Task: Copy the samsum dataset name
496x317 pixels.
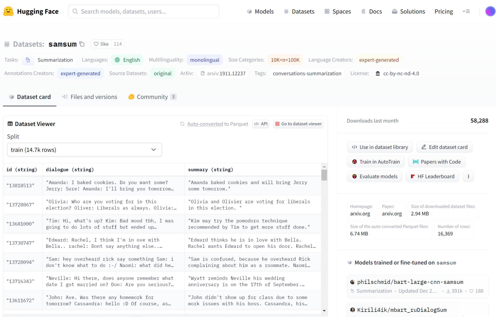Action: tap(82, 44)
